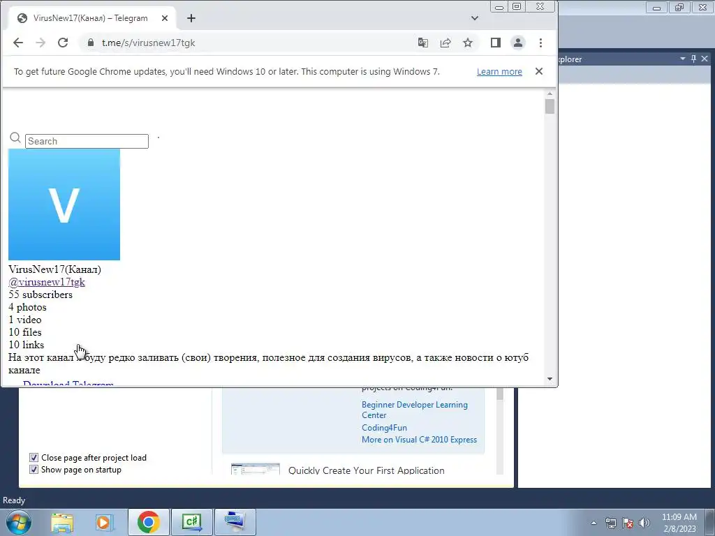Open 'More on Visual C# 2010 Express' link
This screenshot has width=715, height=536.
[419, 440]
